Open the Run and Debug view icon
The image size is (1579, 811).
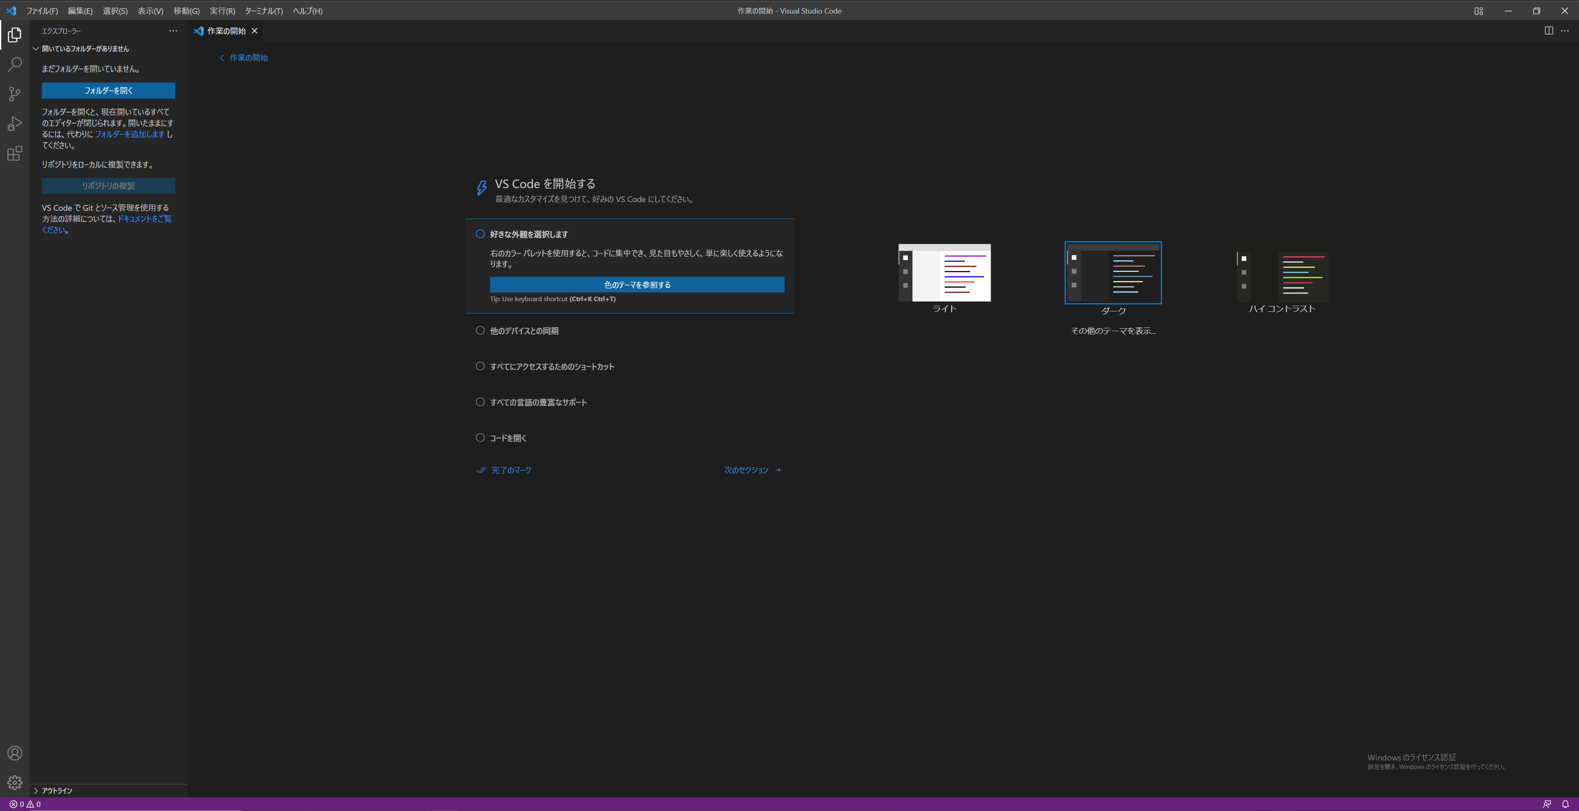click(15, 124)
